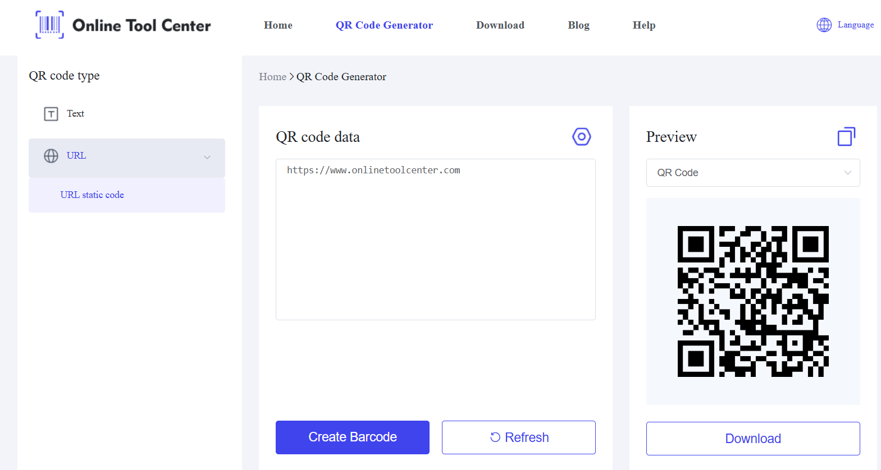Click the URL globe icon in sidebar
This screenshot has height=470, width=881.
(51, 156)
